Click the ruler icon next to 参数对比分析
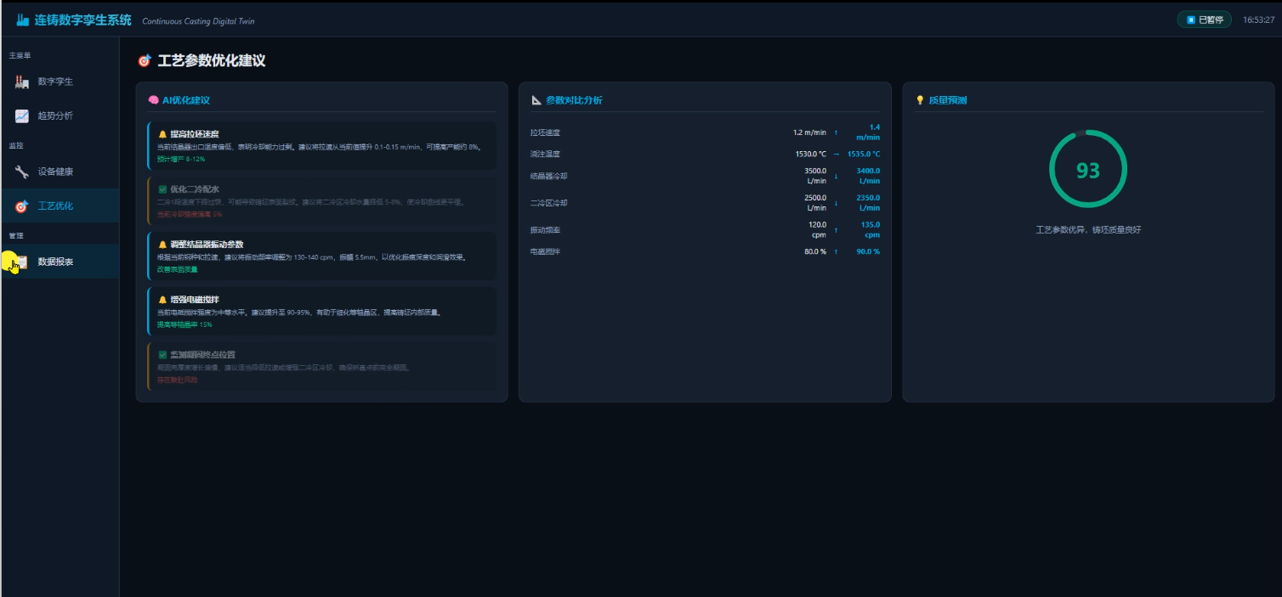 click(536, 100)
